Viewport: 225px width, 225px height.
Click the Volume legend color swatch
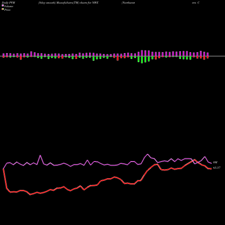[x=3, y=5]
